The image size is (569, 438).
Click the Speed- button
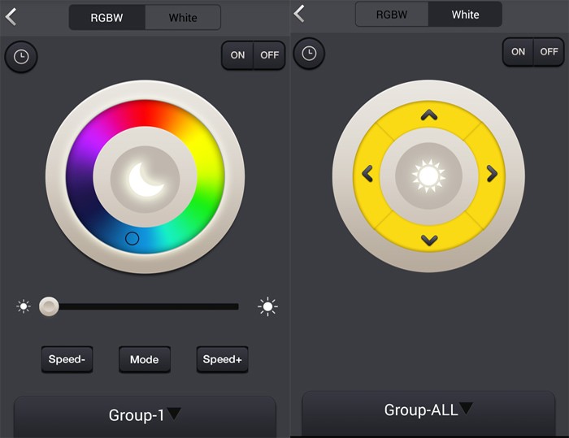click(67, 359)
